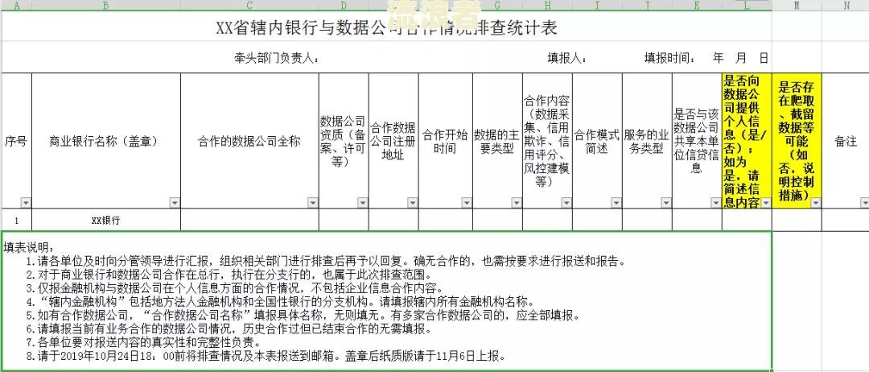Click the 备注 header cell

click(x=845, y=141)
